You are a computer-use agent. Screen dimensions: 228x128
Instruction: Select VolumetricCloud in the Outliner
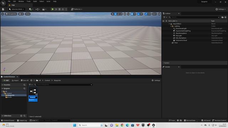point(181,40)
